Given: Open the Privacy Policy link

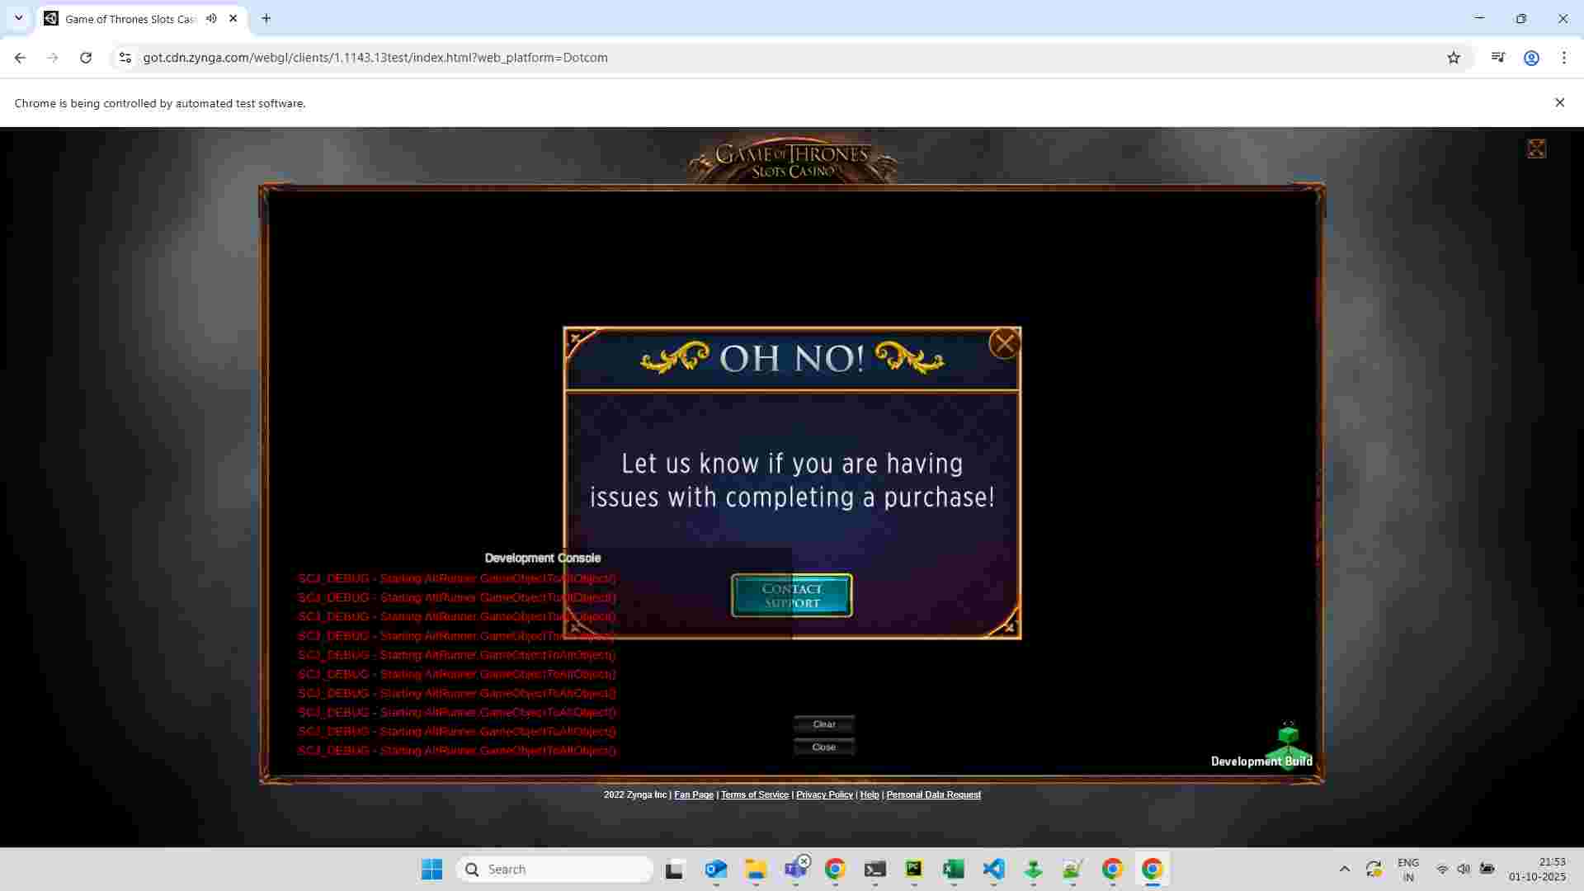Looking at the screenshot, I should pos(823,795).
